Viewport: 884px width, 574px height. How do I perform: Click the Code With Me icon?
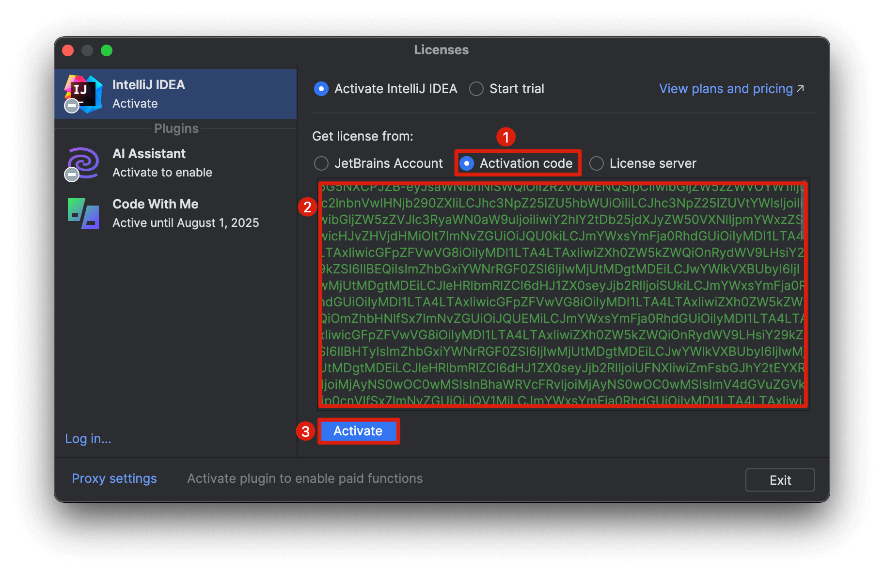point(83,213)
